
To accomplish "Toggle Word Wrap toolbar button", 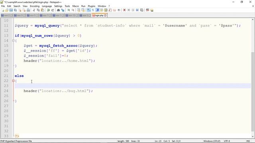I will tap(88, 10).
